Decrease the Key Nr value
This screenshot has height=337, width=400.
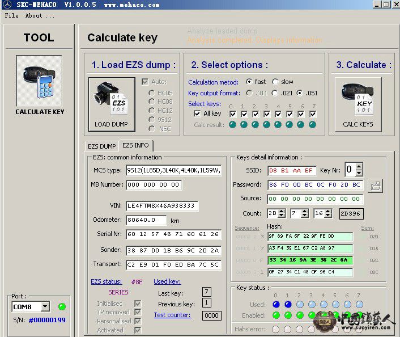(359, 173)
